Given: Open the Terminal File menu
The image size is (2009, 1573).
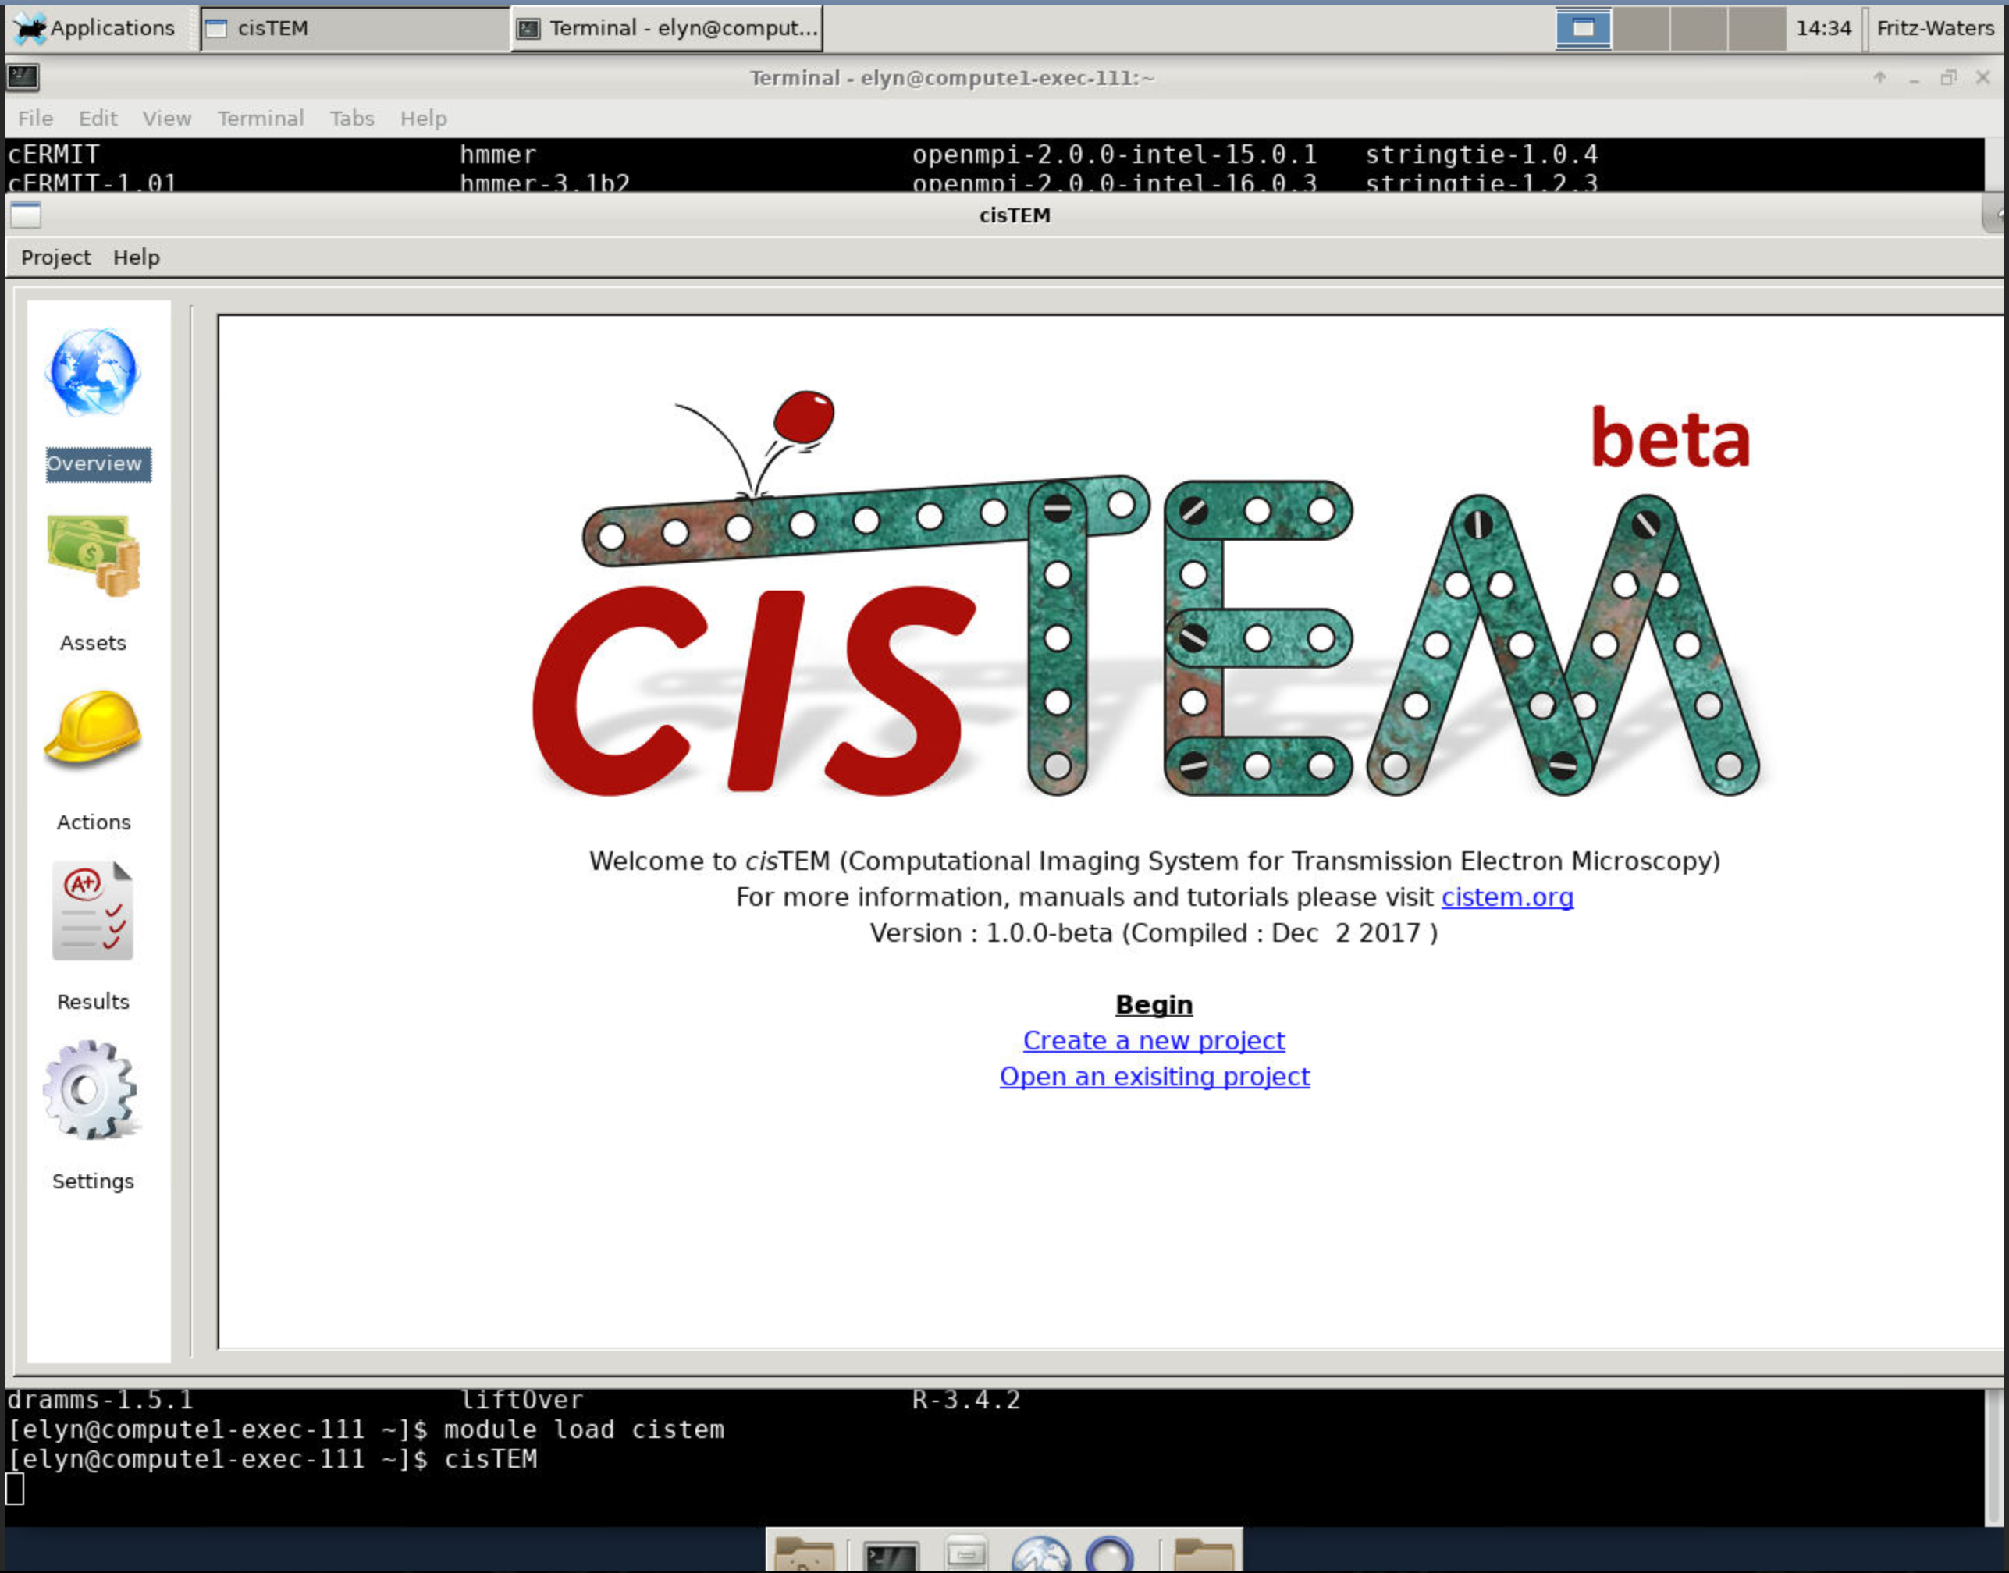Looking at the screenshot, I should tap(35, 119).
